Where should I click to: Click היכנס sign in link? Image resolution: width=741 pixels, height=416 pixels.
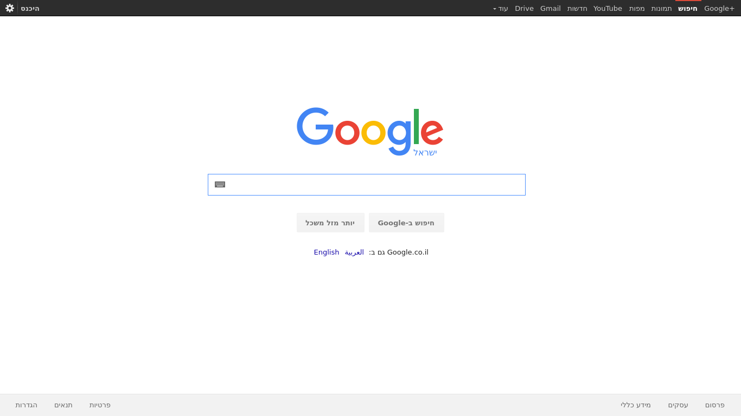click(x=30, y=9)
